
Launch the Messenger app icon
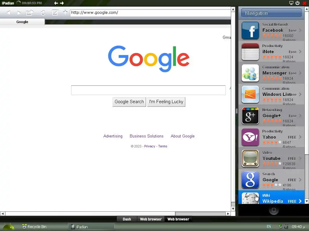point(250,73)
